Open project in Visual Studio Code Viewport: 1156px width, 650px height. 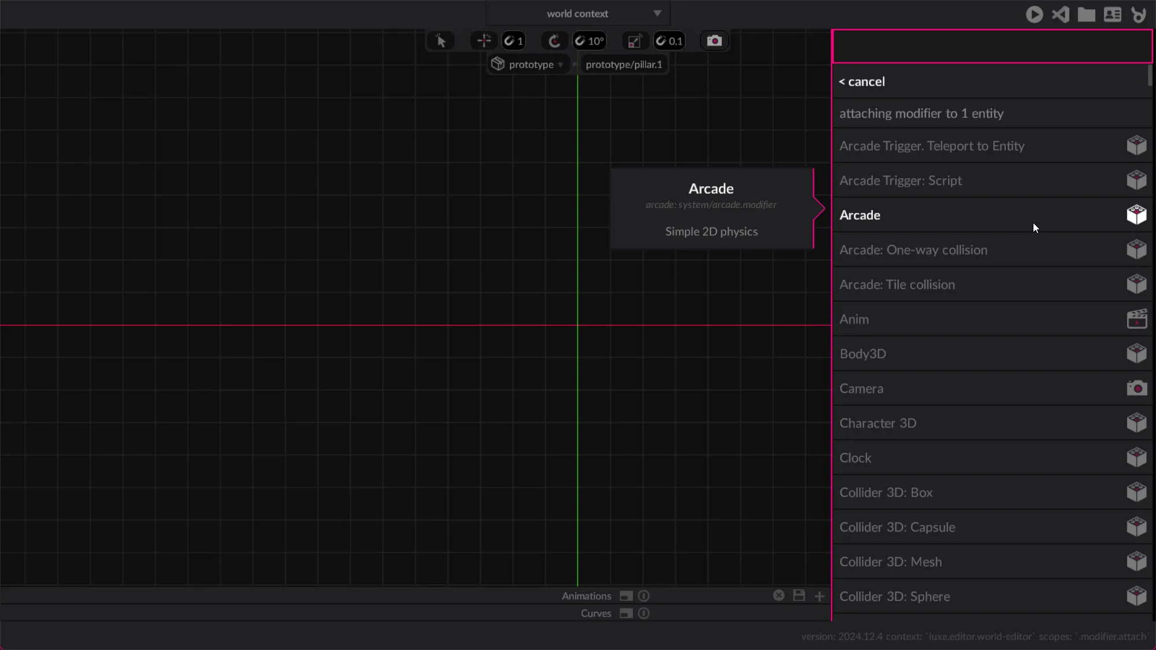(x=1060, y=14)
